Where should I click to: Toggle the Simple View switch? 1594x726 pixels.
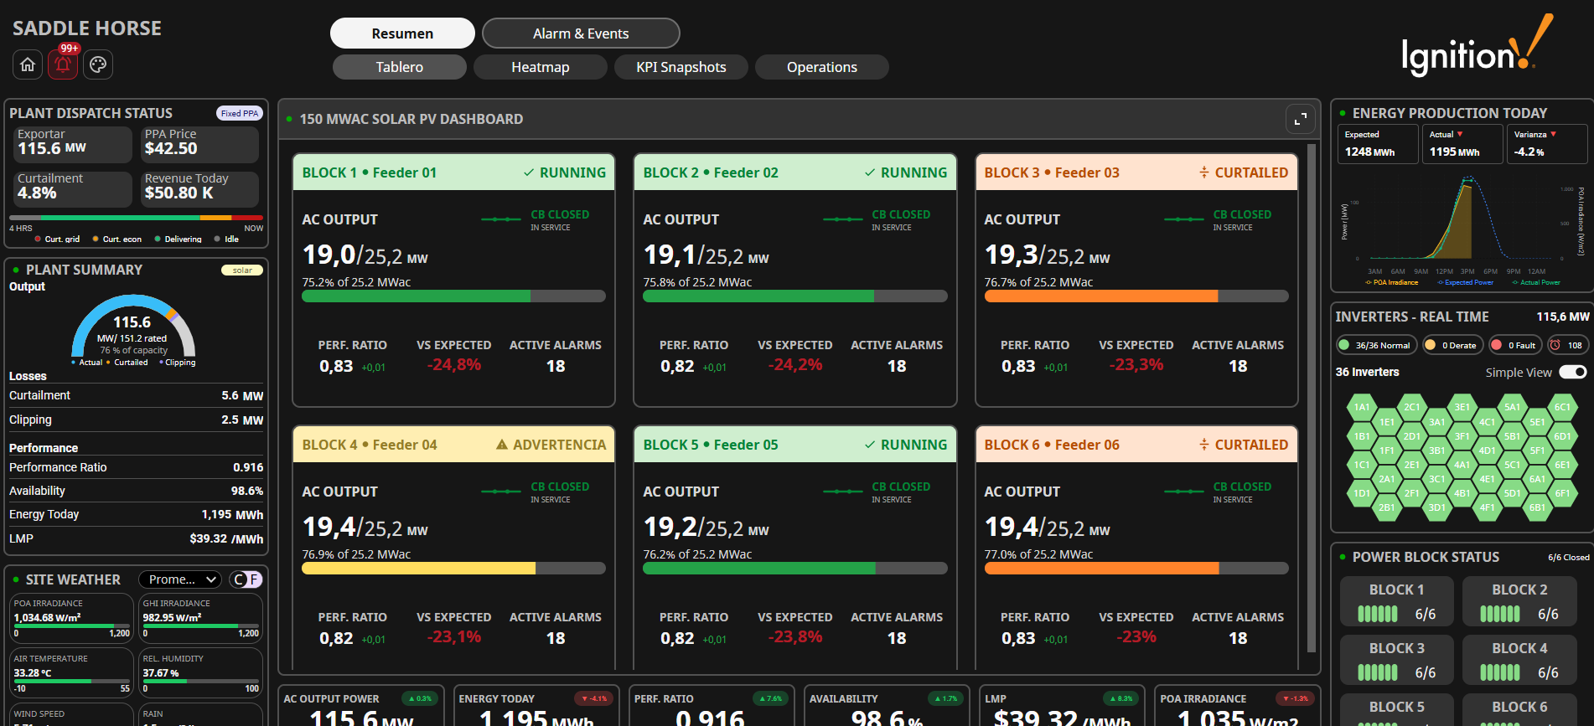pyautogui.click(x=1573, y=372)
